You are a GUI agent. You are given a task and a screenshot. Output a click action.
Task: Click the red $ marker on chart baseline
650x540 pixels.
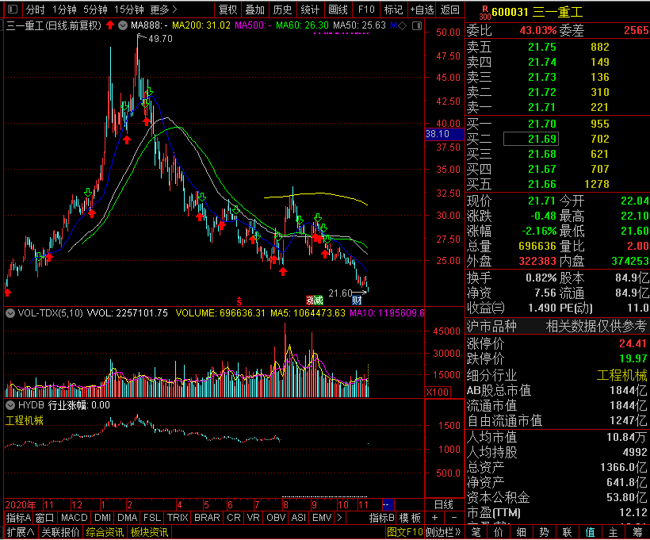(239, 301)
